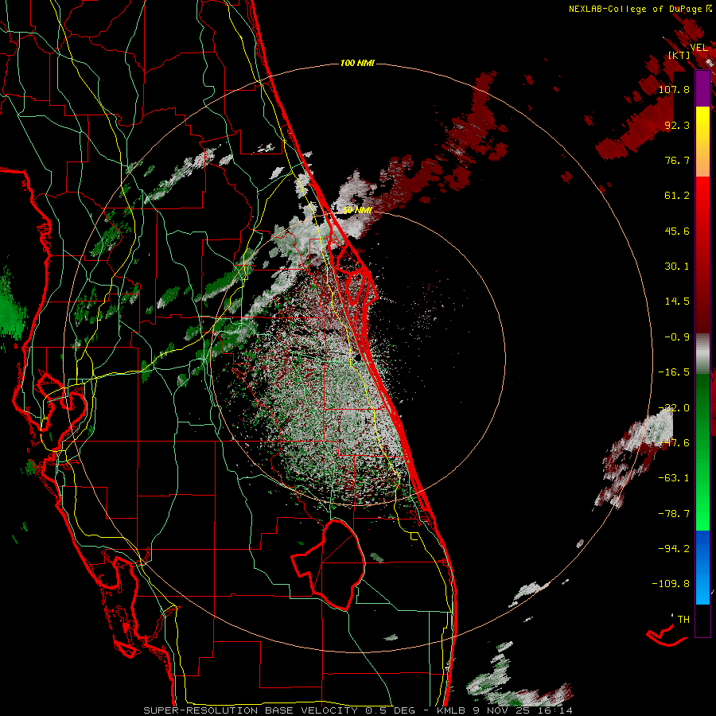Viewport: 716px width, 716px height.
Task: Pick the purple segment atop the color bar
Action: 702,88
